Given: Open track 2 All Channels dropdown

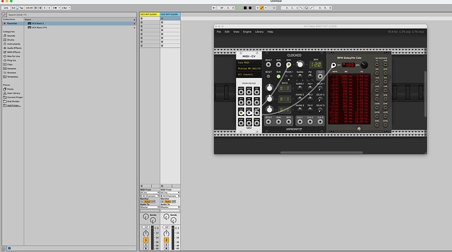Looking at the screenshot, I should [x=170, y=196].
